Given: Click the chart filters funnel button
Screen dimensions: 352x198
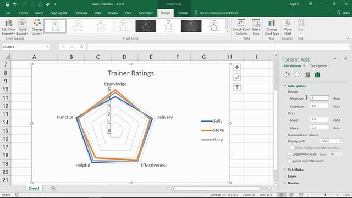Looking at the screenshot, I should point(237,87).
